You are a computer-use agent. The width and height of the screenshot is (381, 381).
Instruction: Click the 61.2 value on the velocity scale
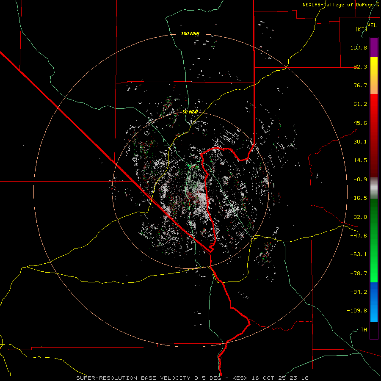point(360,104)
